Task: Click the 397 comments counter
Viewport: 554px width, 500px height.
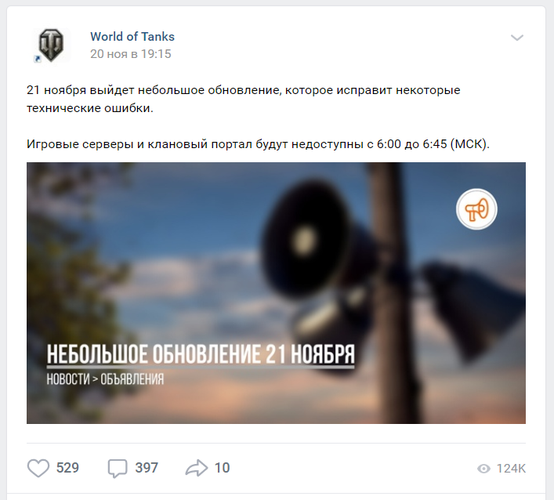Action: [x=147, y=468]
